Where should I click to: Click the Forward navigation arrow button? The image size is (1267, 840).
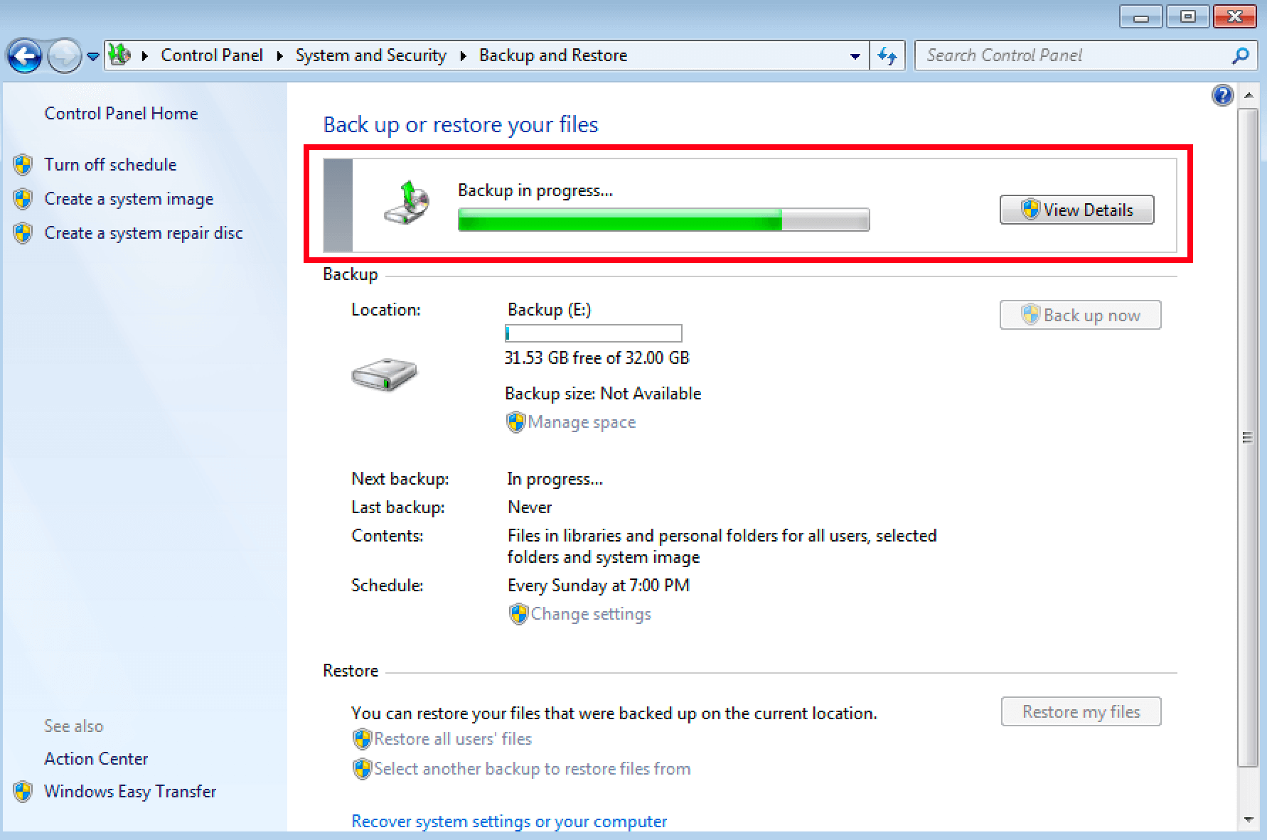point(63,56)
